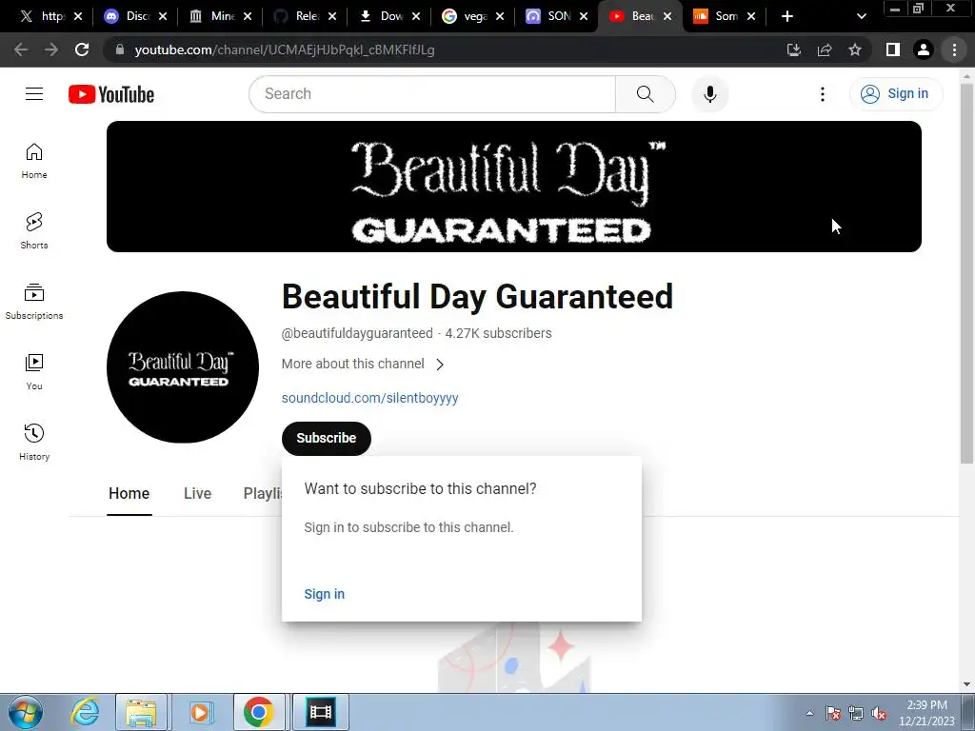The height and width of the screenshot is (731, 975).
Task: Click the muted volume tray icon
Action: [879, 714]
